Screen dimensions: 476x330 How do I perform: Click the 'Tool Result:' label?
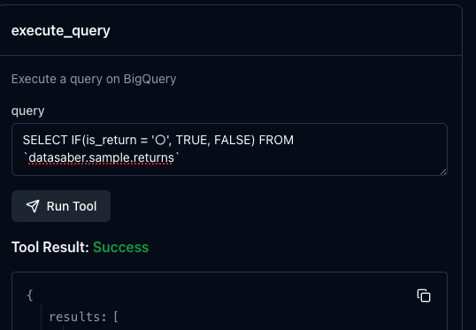point(50,247)
